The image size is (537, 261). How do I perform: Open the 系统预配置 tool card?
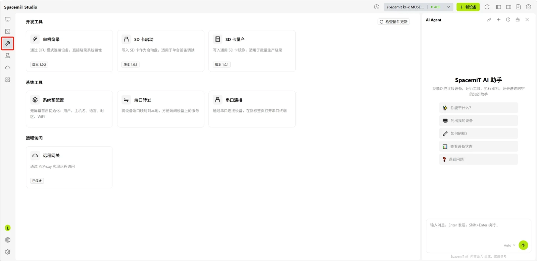point(69,109)
